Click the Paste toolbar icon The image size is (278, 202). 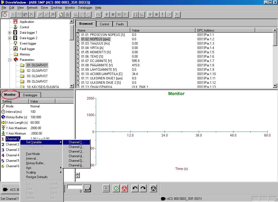pos(26,15)
